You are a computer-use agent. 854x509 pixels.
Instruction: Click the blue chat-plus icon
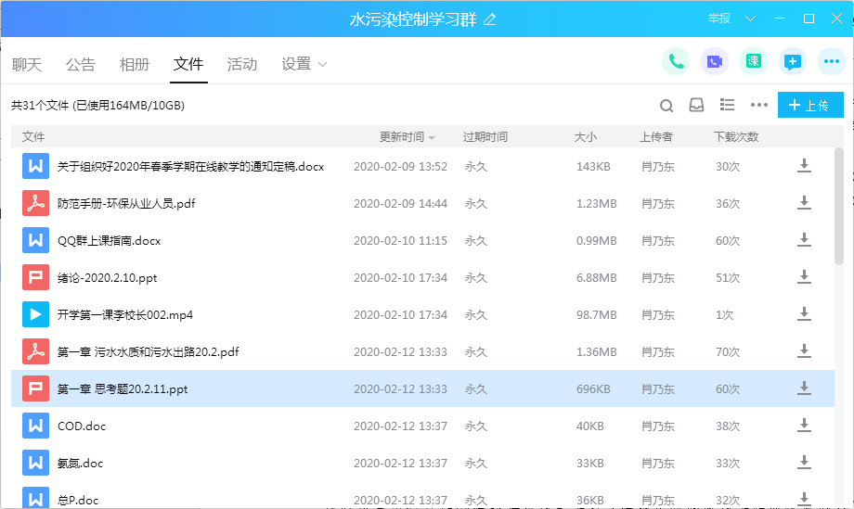coord(793,62)
